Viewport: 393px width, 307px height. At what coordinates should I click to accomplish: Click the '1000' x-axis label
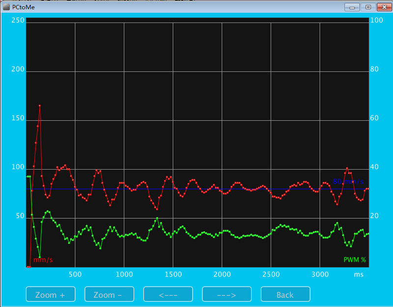[x=124, y=275]
